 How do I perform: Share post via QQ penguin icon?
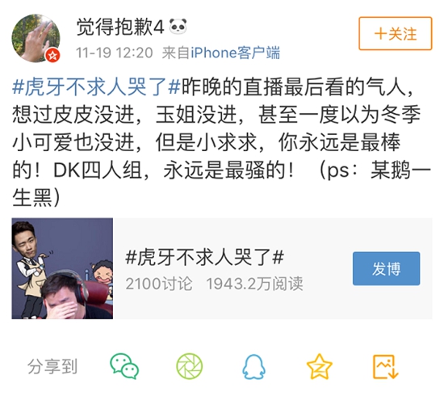pyautogui.click(x=253, y=366)
